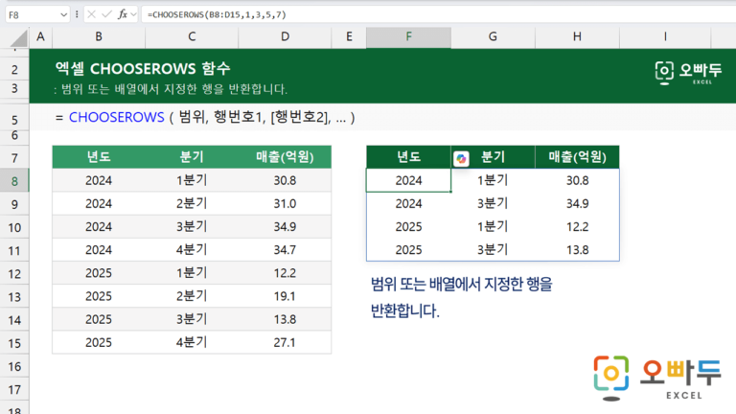Viewport: 736px width, 414px height.
Task: Select column G header
Action: [493, 36]
